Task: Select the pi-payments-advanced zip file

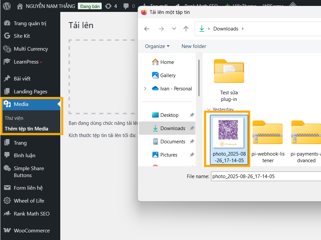Action: click(306, 142)
